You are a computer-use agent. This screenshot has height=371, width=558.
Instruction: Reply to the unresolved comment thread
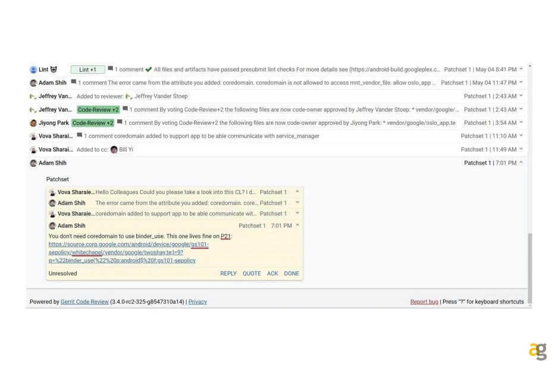228,274
